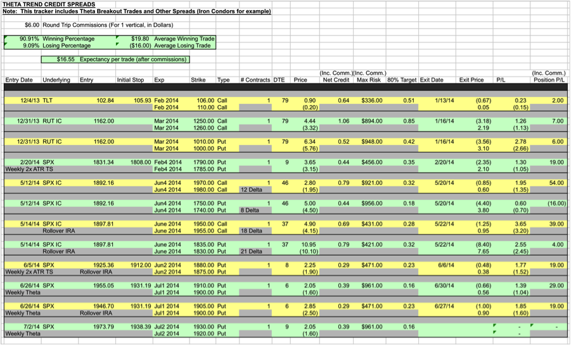571x345 pixels.
Task: Select the (10.10) option price cell
Action: click(x=309, y=251)
